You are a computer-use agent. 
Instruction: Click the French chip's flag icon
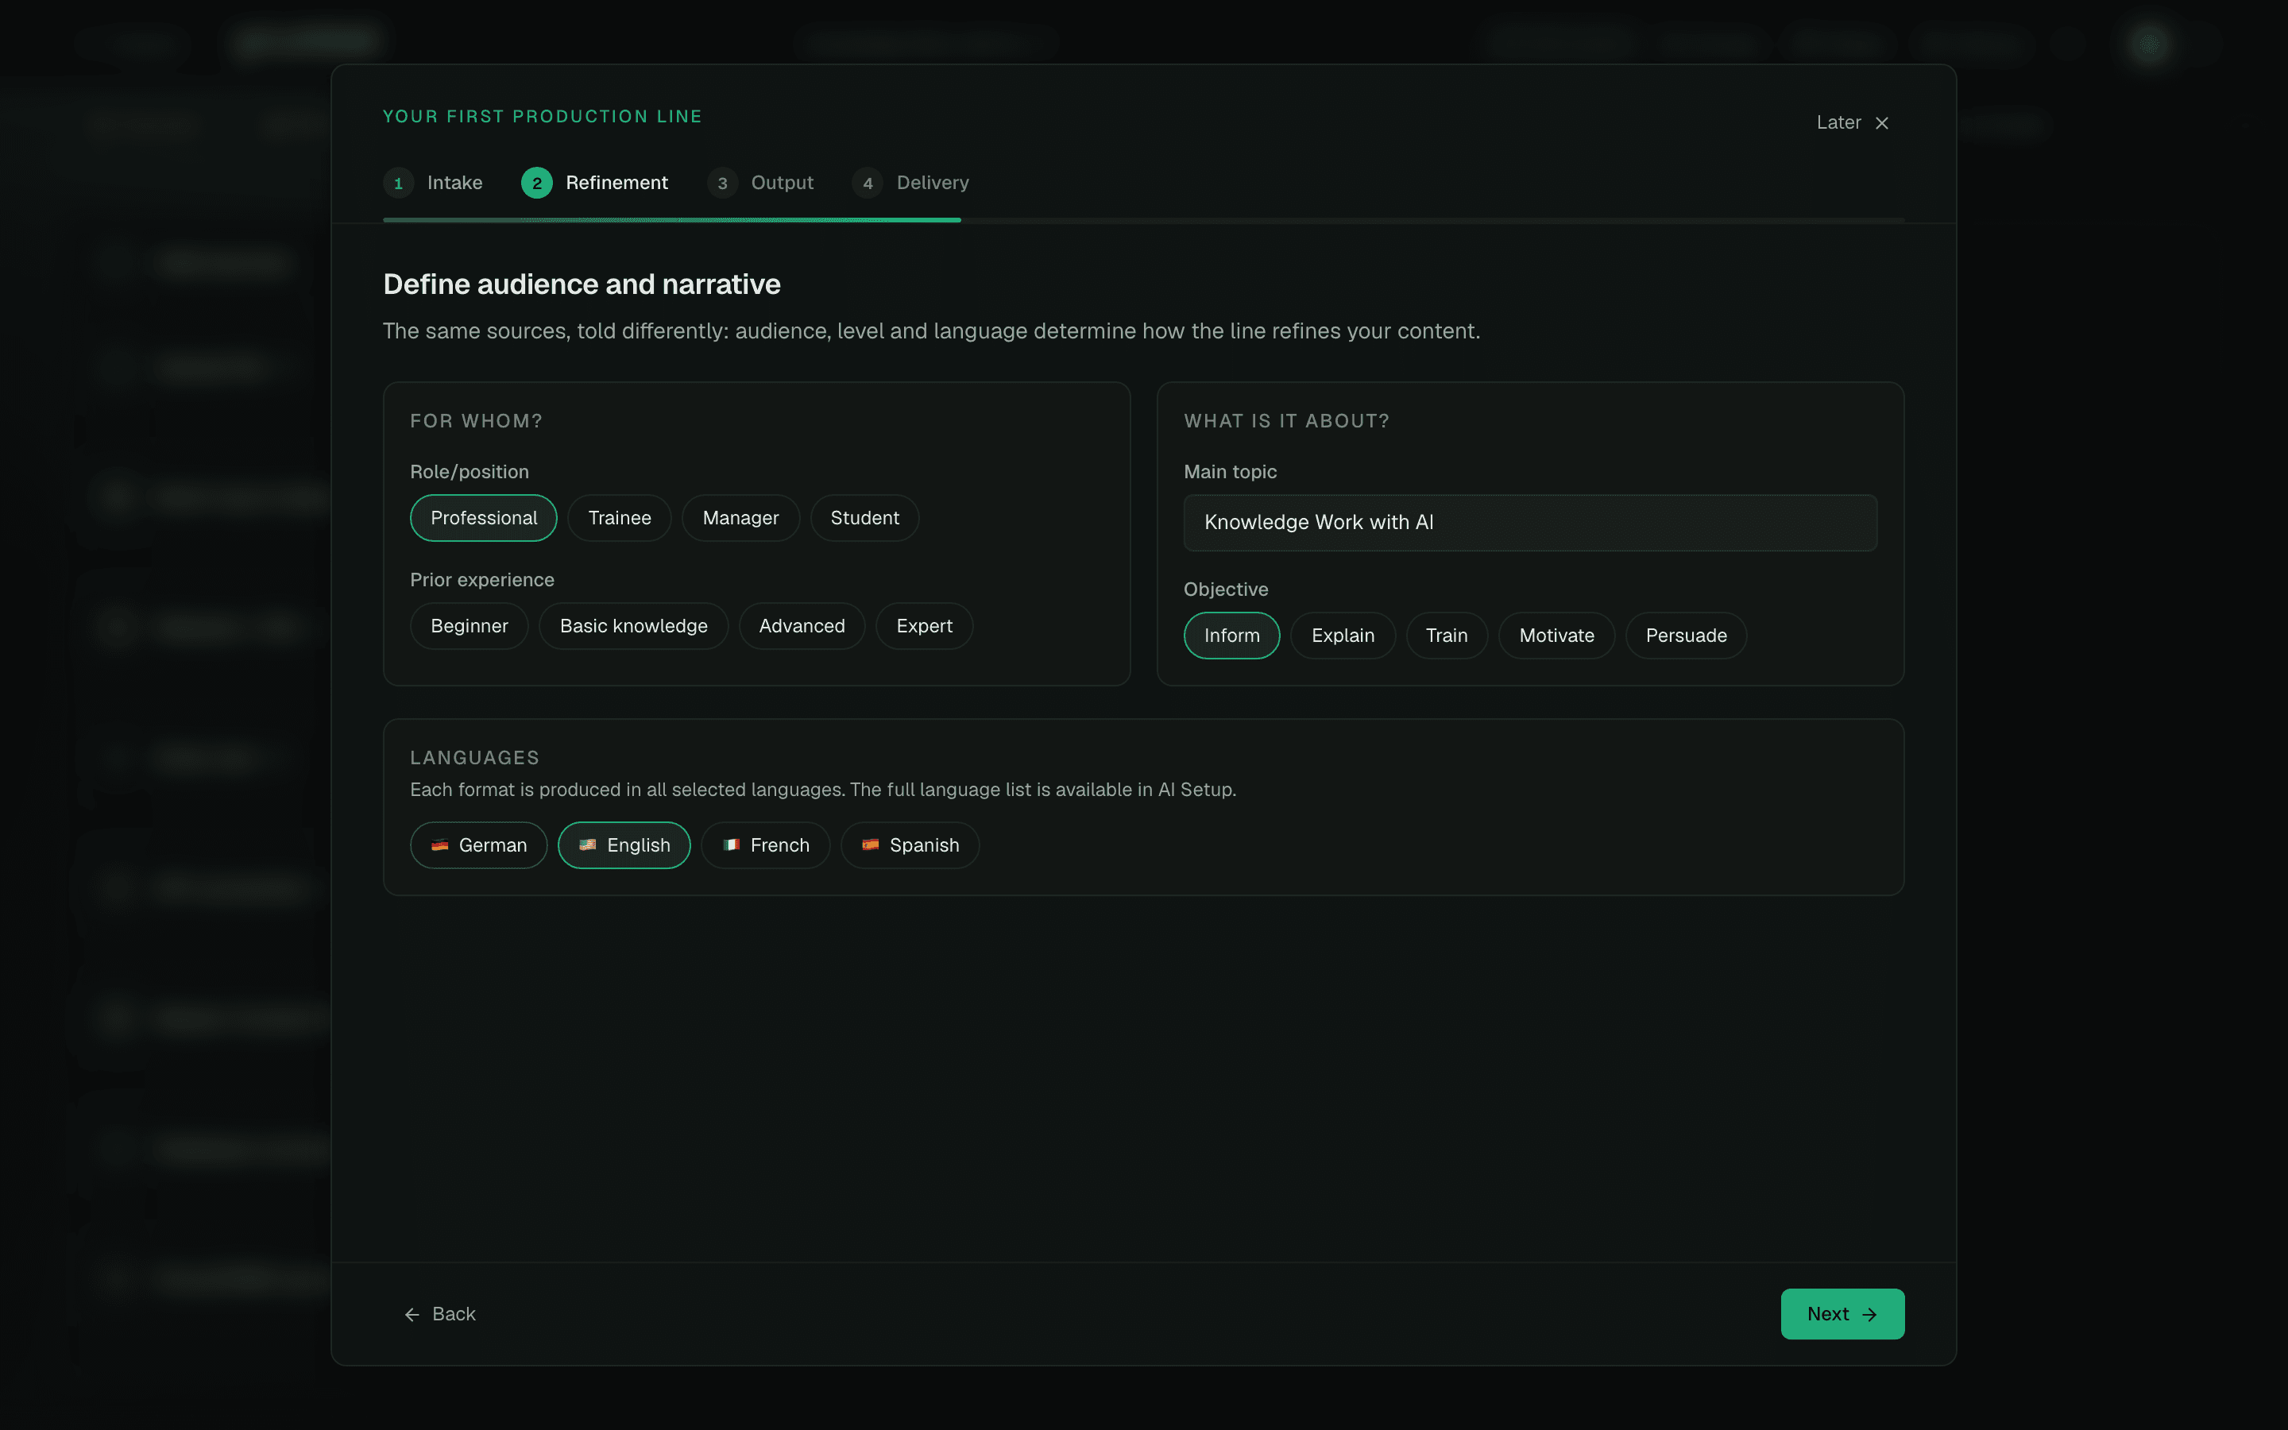(731, 844)
